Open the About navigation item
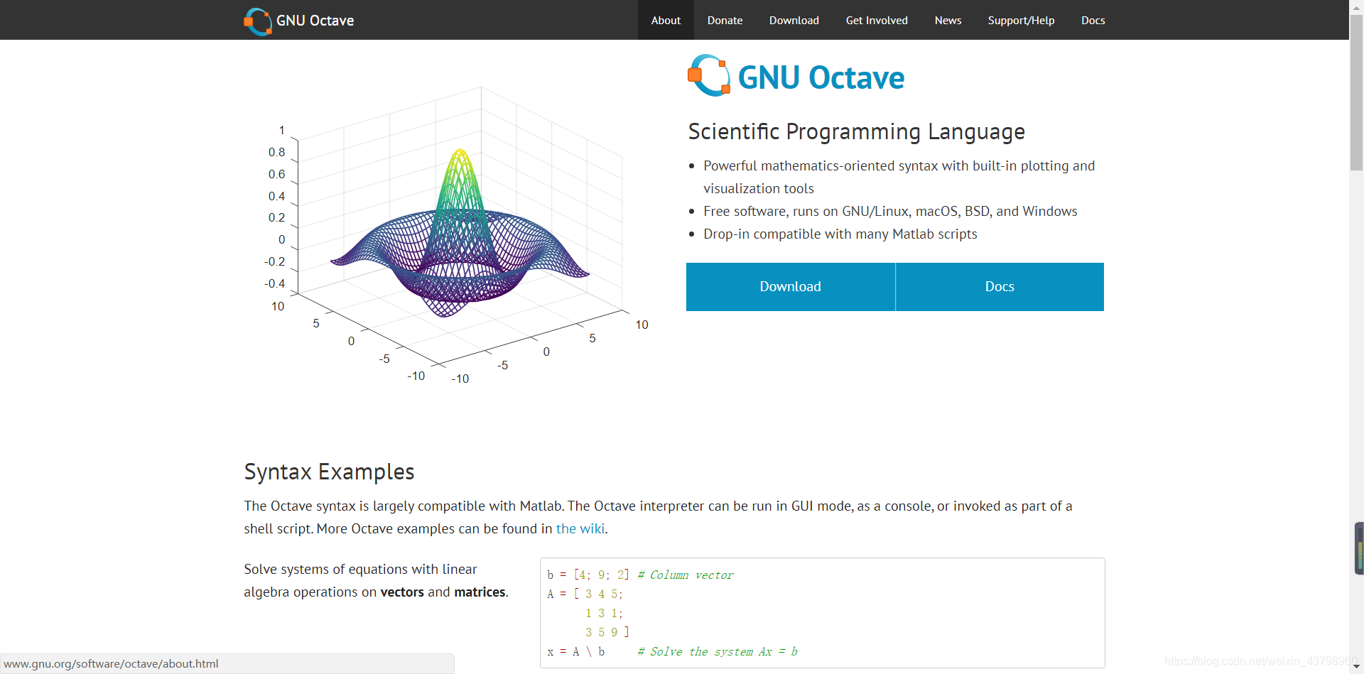1364x674 pixels. (665, 20)
